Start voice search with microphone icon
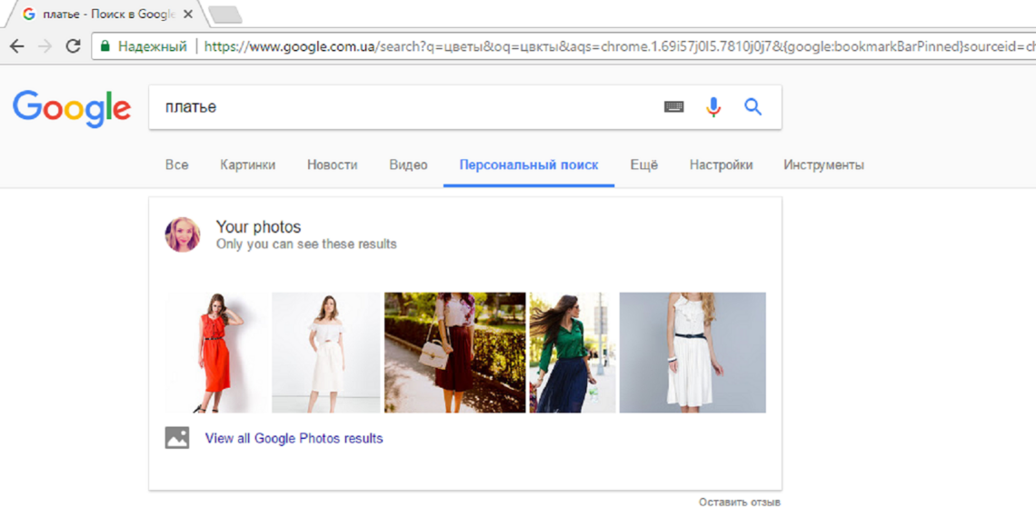 point(713,107)
